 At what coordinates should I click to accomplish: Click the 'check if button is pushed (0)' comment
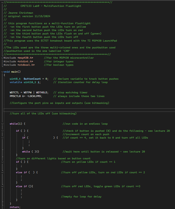[x=116, y=131]
